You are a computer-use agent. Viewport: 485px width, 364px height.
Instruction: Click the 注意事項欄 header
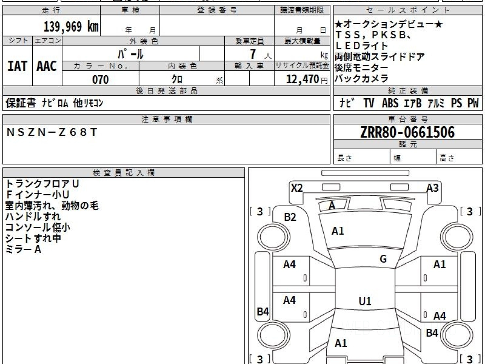pos(166,119)
